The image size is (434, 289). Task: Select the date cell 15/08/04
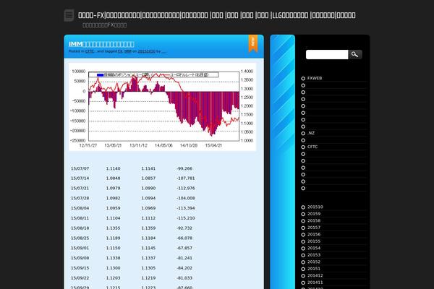coord(80,208)
